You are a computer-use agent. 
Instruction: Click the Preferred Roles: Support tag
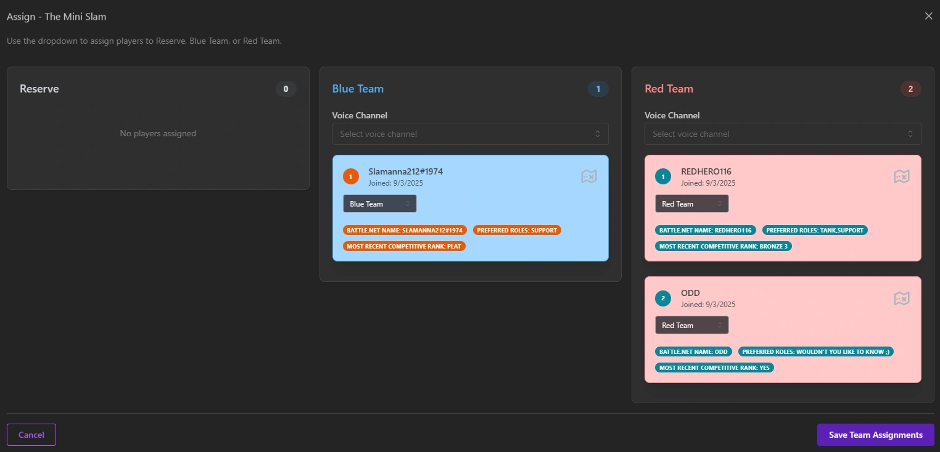point(517,230)
